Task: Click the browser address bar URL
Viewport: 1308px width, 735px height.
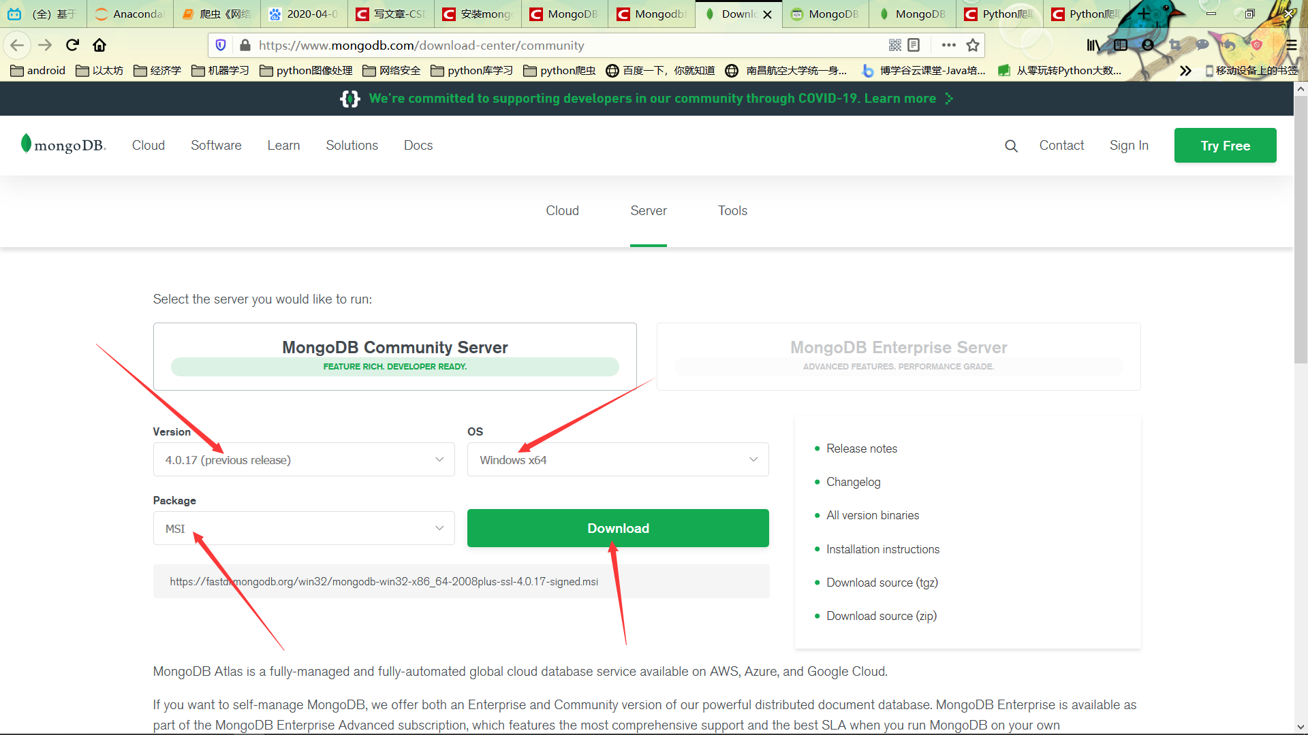Action: [421, 46]
